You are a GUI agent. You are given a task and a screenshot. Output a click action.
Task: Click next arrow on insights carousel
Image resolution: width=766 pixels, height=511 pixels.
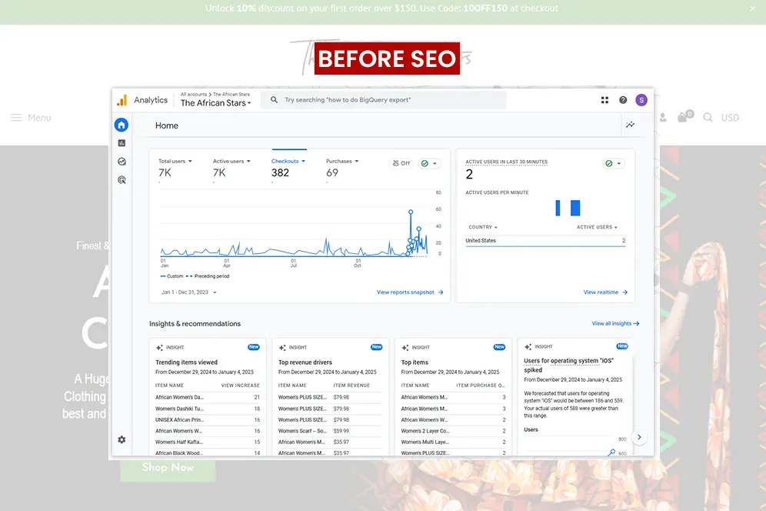(x=640, y=437)
